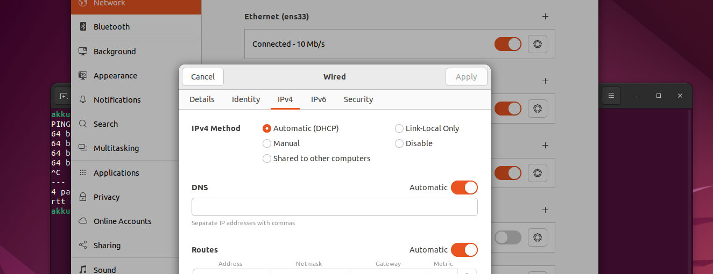The image size is (713, 274).
Task: Open the Background settings panel
Action: [114, 52]
